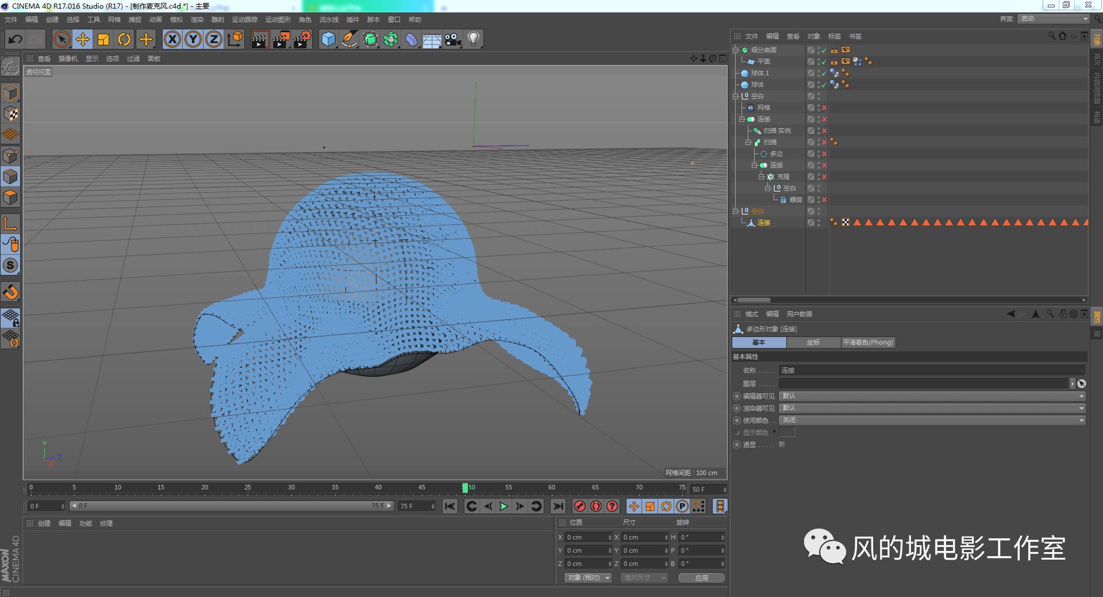Screen dimensions: 1103x597
Task: Click the 应用 button in coordinates panel
Action: click(x=701, y=578)
